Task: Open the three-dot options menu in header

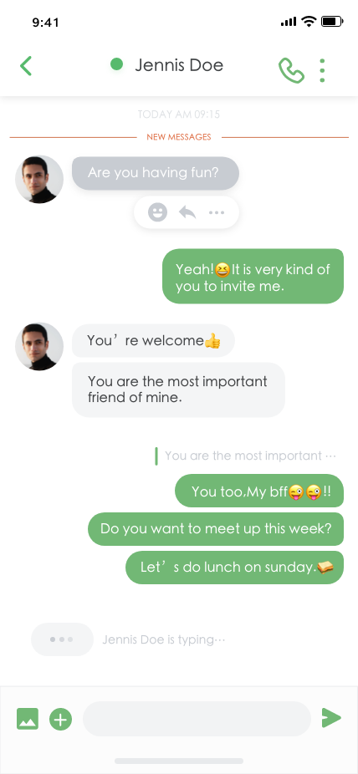Action: point(322,70)
